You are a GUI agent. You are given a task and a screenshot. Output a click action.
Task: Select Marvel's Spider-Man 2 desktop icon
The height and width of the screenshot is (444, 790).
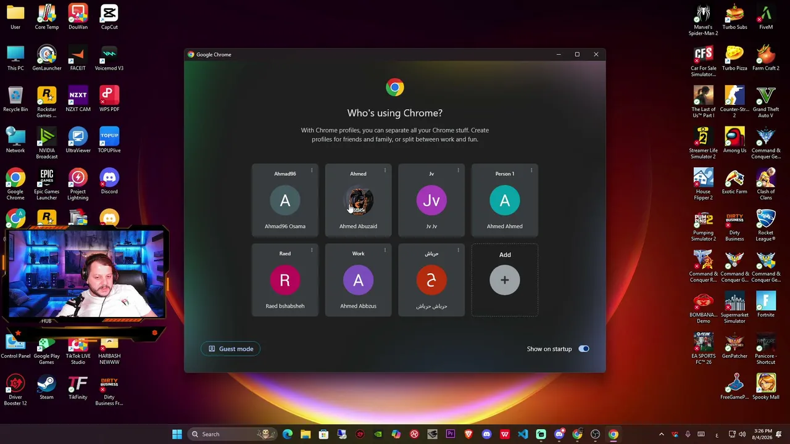pos(704,20)
